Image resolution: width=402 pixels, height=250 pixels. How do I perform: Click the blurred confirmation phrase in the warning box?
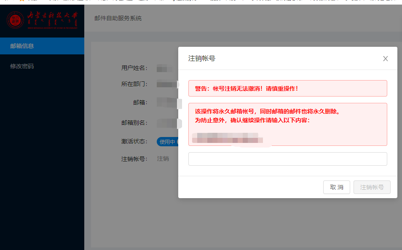(228, 137)
